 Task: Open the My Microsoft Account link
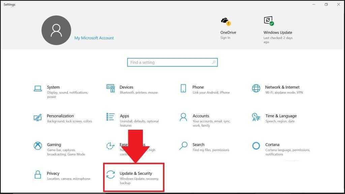[94, 38]
